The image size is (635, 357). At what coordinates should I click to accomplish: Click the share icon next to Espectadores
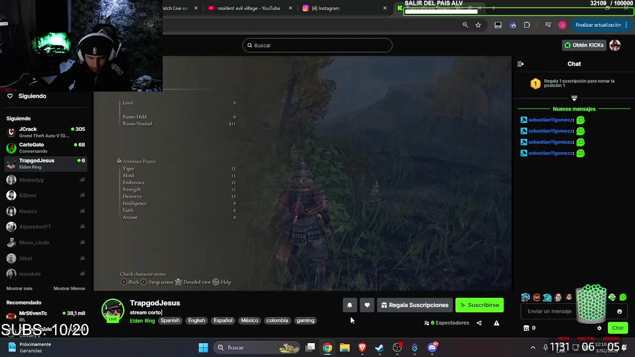tap(479, 323)
